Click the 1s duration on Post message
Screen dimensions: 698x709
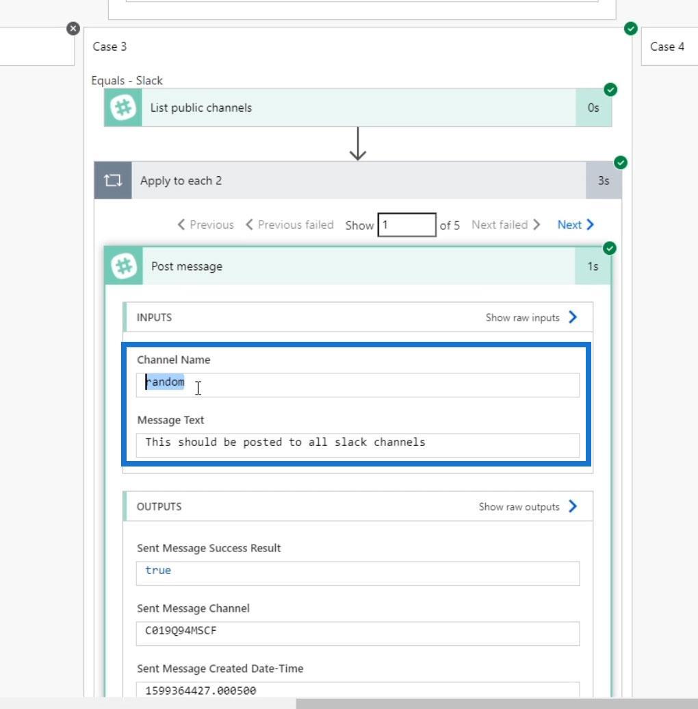tap(593, 266)
